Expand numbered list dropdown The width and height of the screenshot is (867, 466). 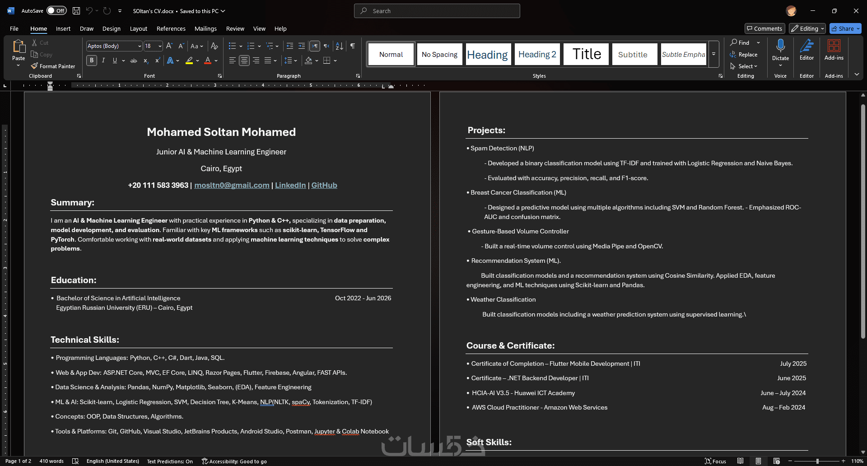tap(259, 46)
